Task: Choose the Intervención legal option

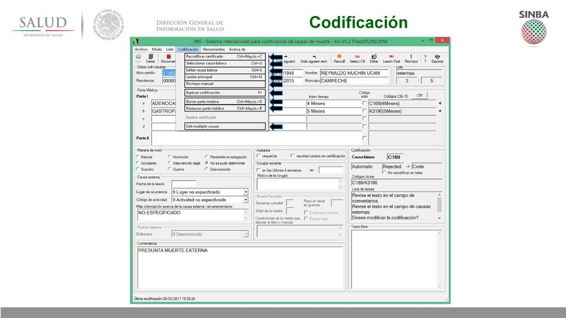Action: point(169,163)
